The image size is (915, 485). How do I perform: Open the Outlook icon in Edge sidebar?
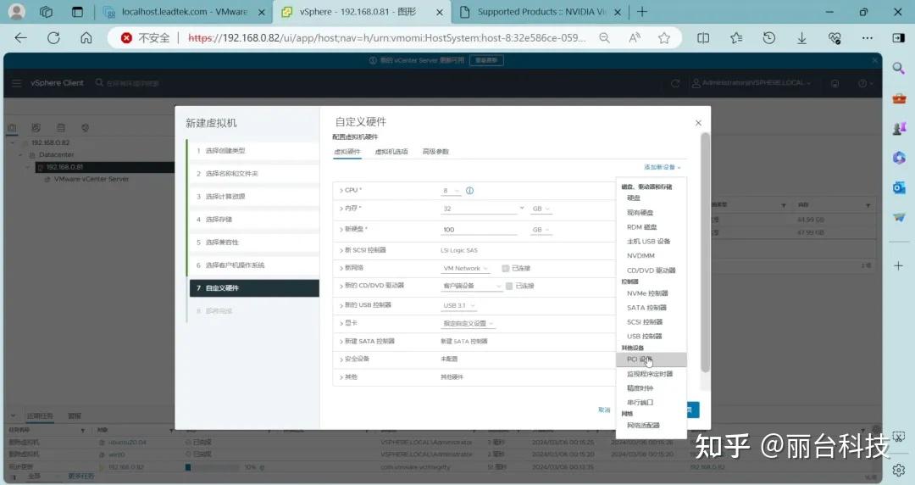(x=899, y=187)
